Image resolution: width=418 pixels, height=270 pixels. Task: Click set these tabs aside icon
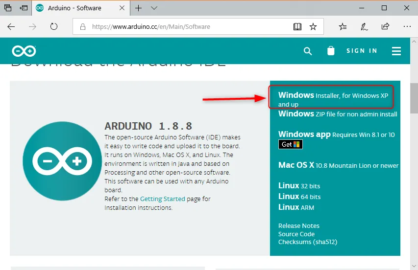24,8
